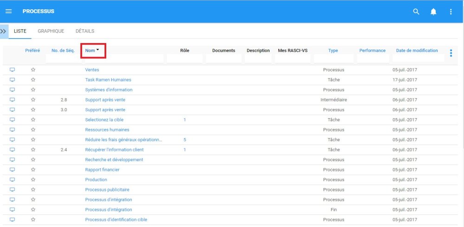
Task: Open table column options dots
Action: [x=451, y=53]
